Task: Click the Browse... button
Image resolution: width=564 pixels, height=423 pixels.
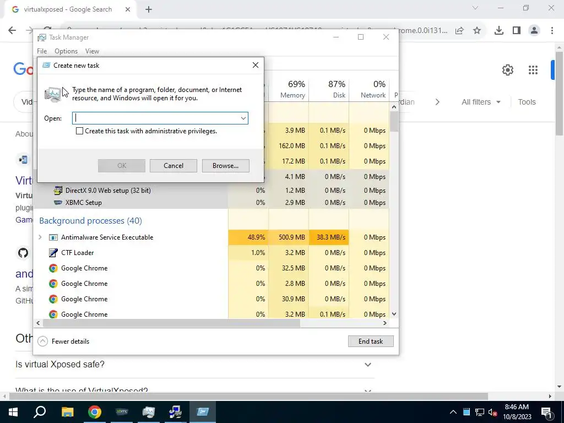Action: point(225,166)
